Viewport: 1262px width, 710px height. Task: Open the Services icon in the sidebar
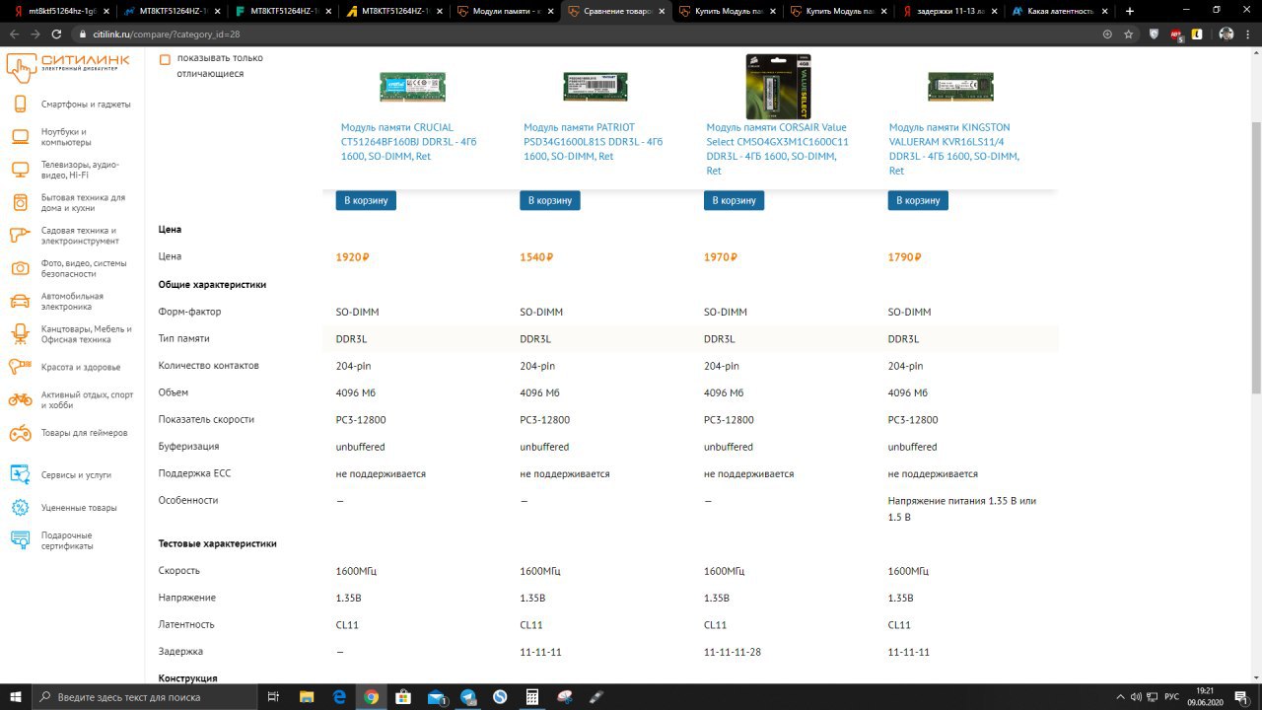pyautogui.click(x=20, y=474)
